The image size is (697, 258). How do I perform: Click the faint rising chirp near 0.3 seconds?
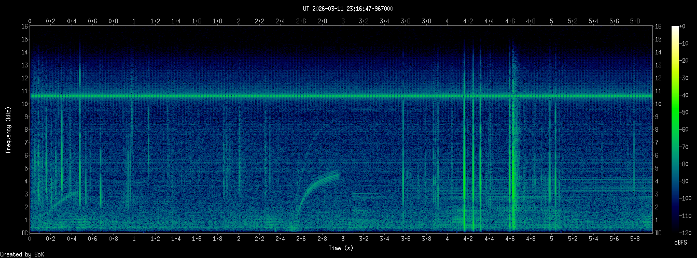coord(62,198)
